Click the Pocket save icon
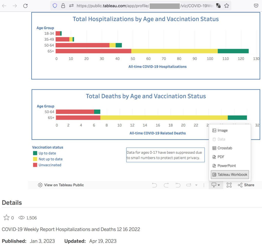262x245 pixels. pyautogui.click(x=256, y=6)
